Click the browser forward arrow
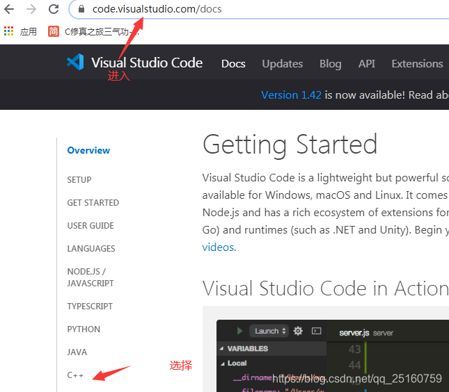This screenshot has width=449, height=392. (31, 9)
